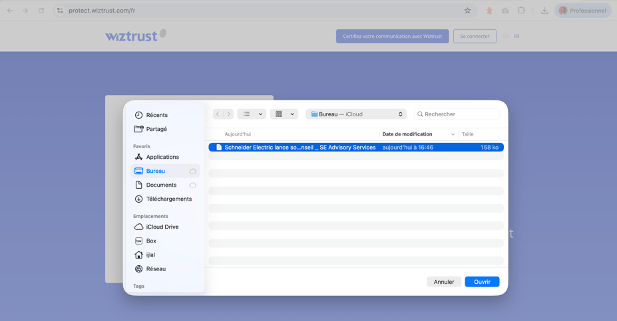The width and height of the screenshot is (617, 321).
Task: Click the Annuler button
Action: pyautogui.click(x=444, y=282)
